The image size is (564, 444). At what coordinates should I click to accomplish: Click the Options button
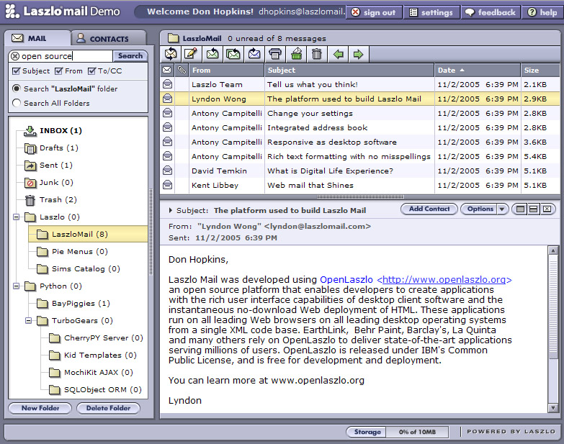(x=480, y=209)
